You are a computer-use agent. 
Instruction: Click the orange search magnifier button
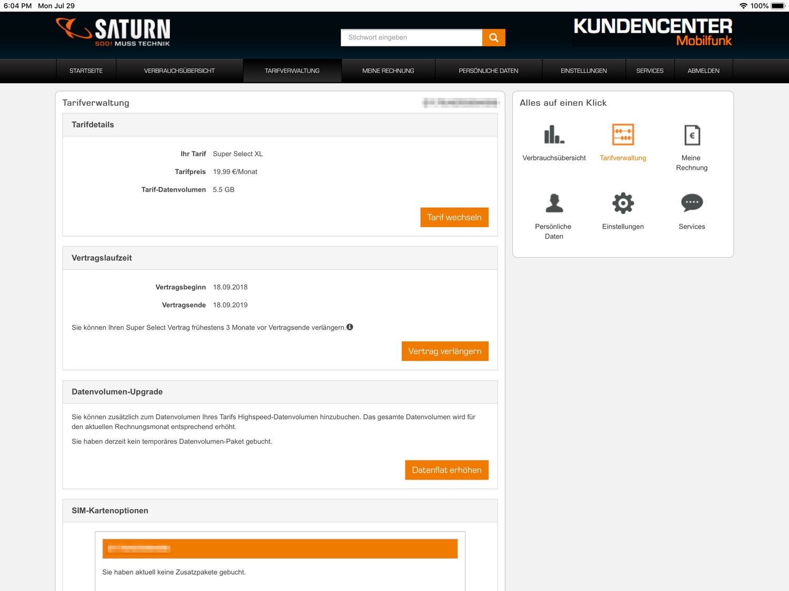(x=493, y=37)
